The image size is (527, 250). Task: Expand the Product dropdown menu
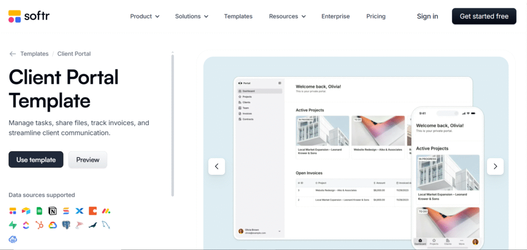[x=145, y=16]
